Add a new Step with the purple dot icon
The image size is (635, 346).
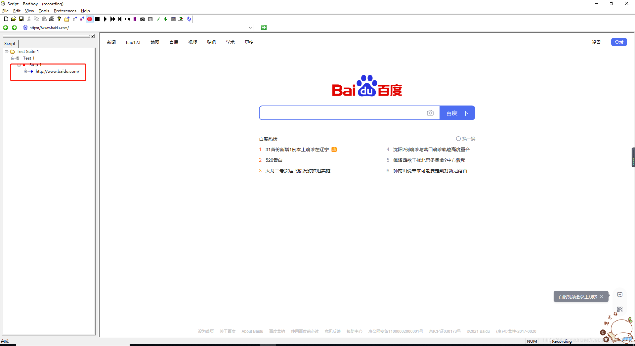82,19
